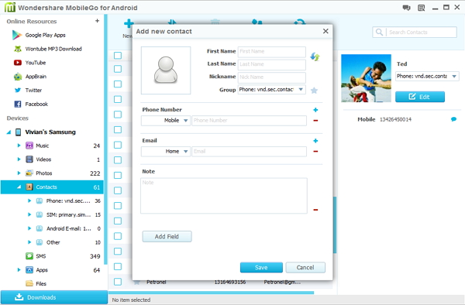Click Petronel's phone number 13164693156
The width and height of the screenshot is (465, 305).
[x=230, y=283]
